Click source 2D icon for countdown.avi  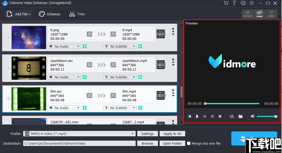(x=90, y=65)
